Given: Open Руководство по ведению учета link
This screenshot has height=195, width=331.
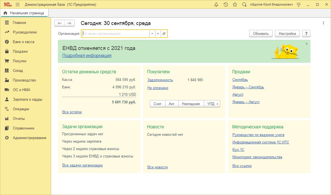Looking at the screenshot, I should coord(258,135).
